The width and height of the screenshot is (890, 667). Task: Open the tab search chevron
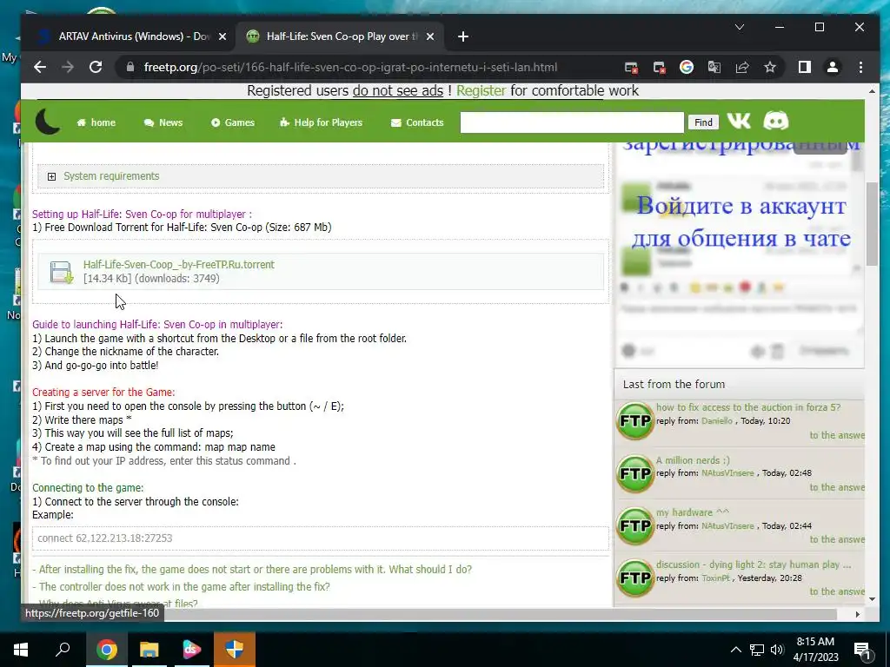coord(740,27)
